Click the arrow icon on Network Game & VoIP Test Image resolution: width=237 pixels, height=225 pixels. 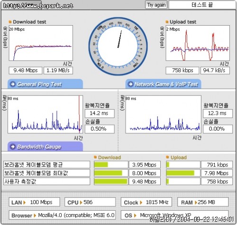point(130,84)
